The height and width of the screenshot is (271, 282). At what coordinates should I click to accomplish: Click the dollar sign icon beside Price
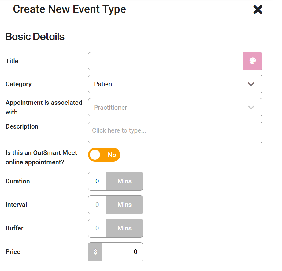[x=95, y=252]
